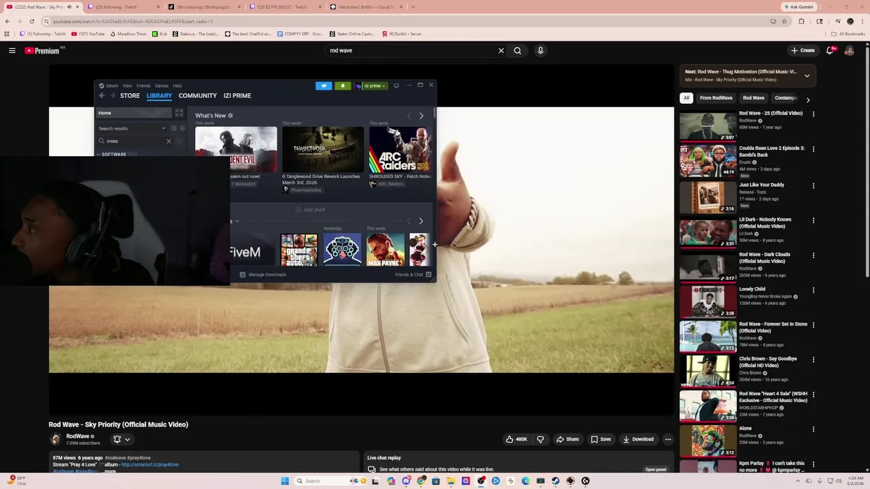Open a new Chrome tab

413,7
